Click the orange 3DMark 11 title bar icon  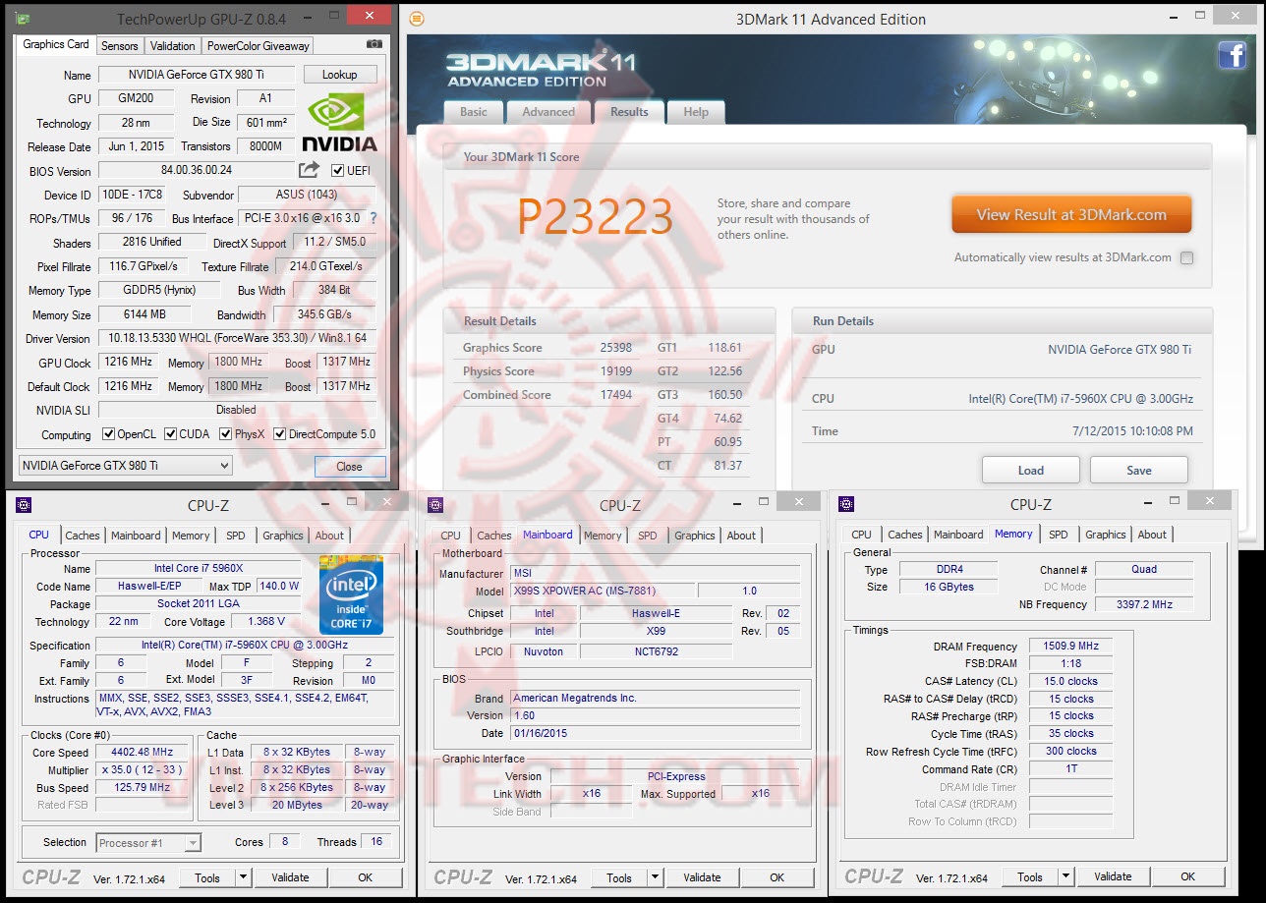point(417,19)
